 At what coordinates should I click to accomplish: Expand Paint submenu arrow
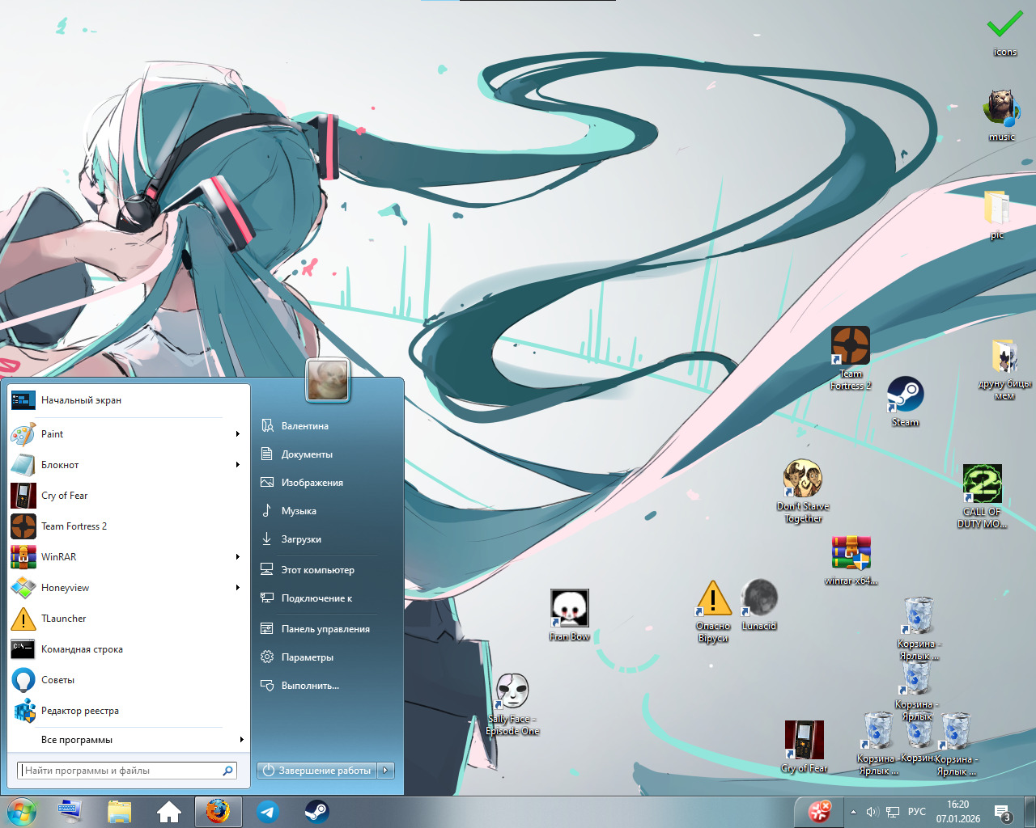click(237, 434)
